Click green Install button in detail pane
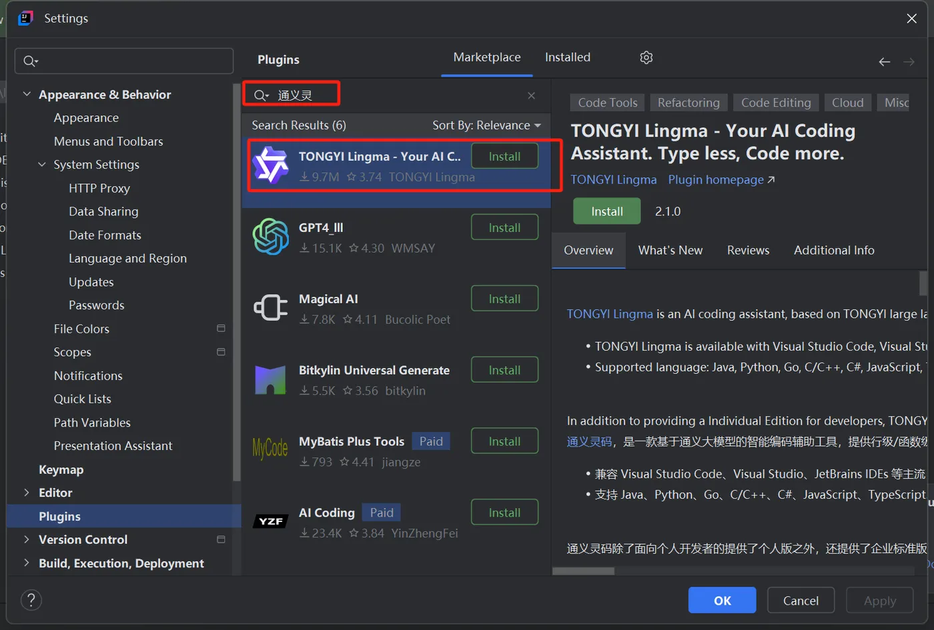The width and height of the screenshot is (934, 630). (x=607, y=211)
